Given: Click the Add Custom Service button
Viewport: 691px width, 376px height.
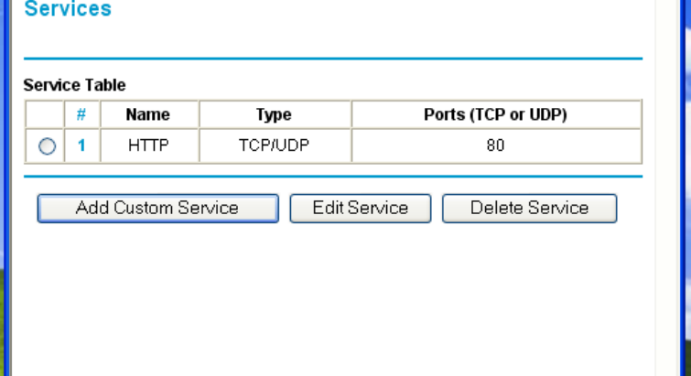Looking at the screenshot, I should (157, 208).
